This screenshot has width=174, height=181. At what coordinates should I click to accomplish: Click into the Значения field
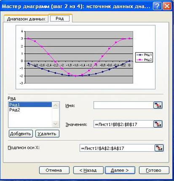click(x=123, y=124)
